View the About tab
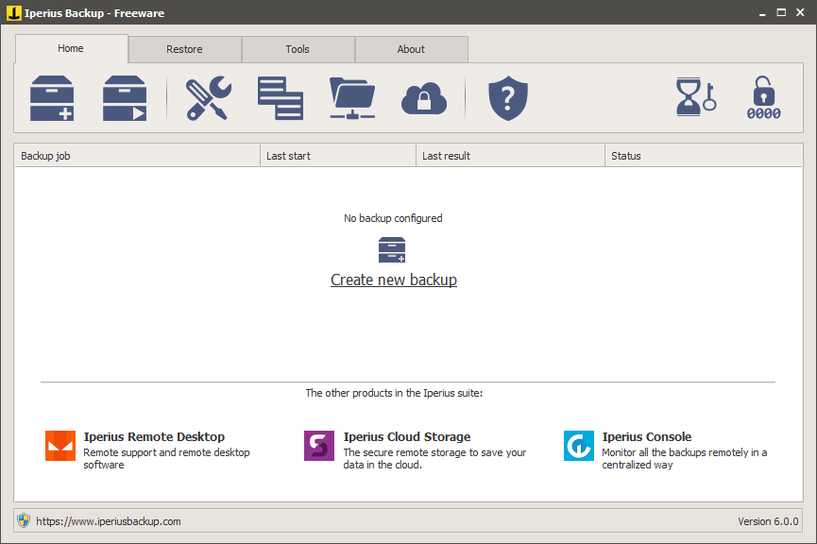Image resolution: width=817 pixels, height=544 pixels. click(411, 48)
